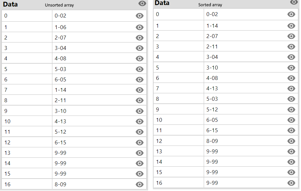This screenshot has width=301, height=191.
Task: Toggle eye icon for sorted row 1-14
Action: [291, 26]
